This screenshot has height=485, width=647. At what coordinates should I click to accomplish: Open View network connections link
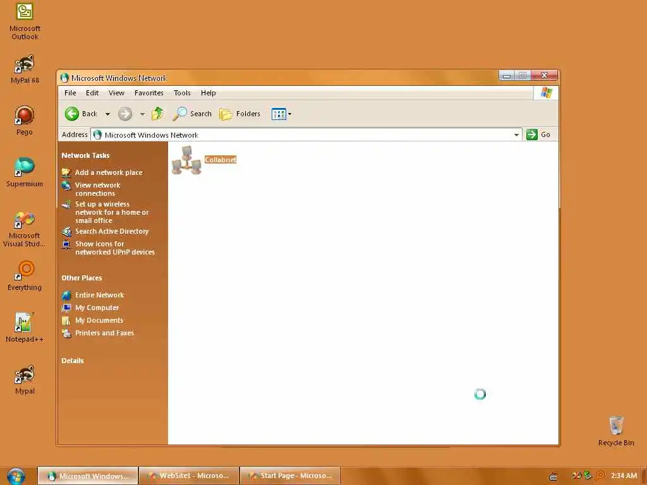tap(98, 189)
